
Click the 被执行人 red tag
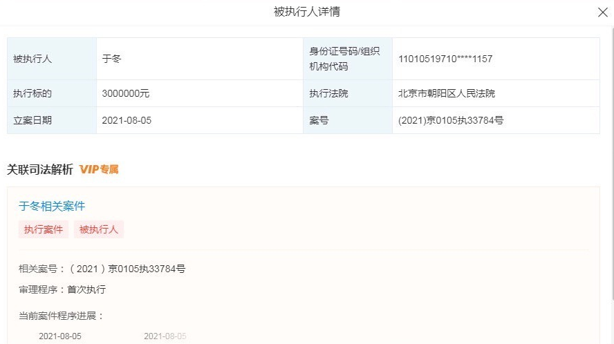click(x=99, y=229)
